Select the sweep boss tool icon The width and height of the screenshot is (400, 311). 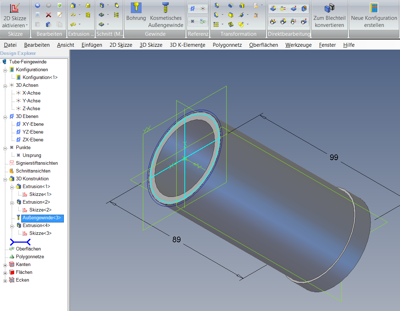point(73,24)
